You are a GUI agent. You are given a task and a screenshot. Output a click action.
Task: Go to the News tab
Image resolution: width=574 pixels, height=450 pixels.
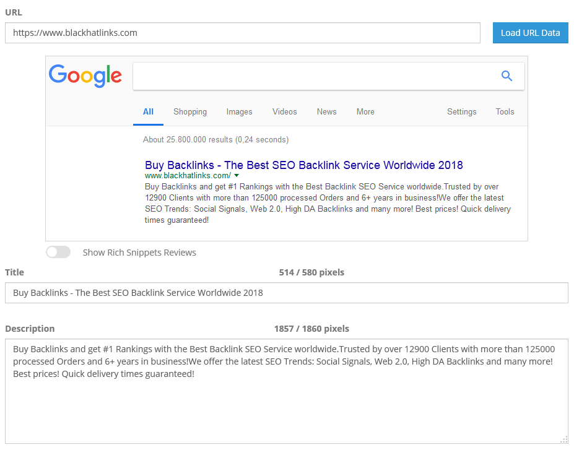(326, 112)
